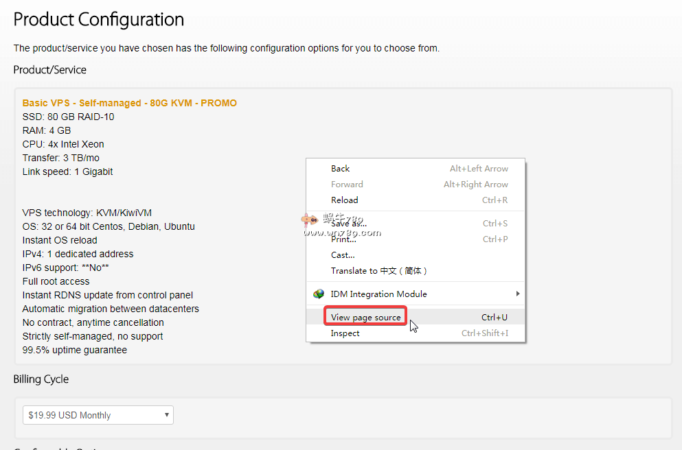Choose Print... in the context menu
This screenshot has height=450, width=682.
343,239
